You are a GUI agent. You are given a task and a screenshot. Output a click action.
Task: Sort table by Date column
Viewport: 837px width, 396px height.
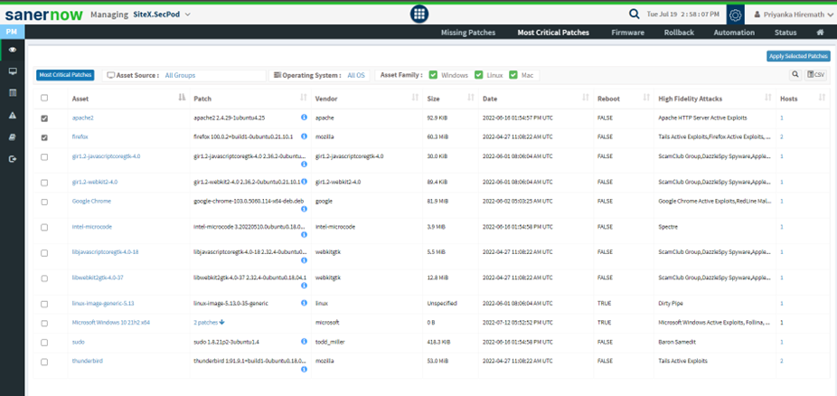point(586,98)
